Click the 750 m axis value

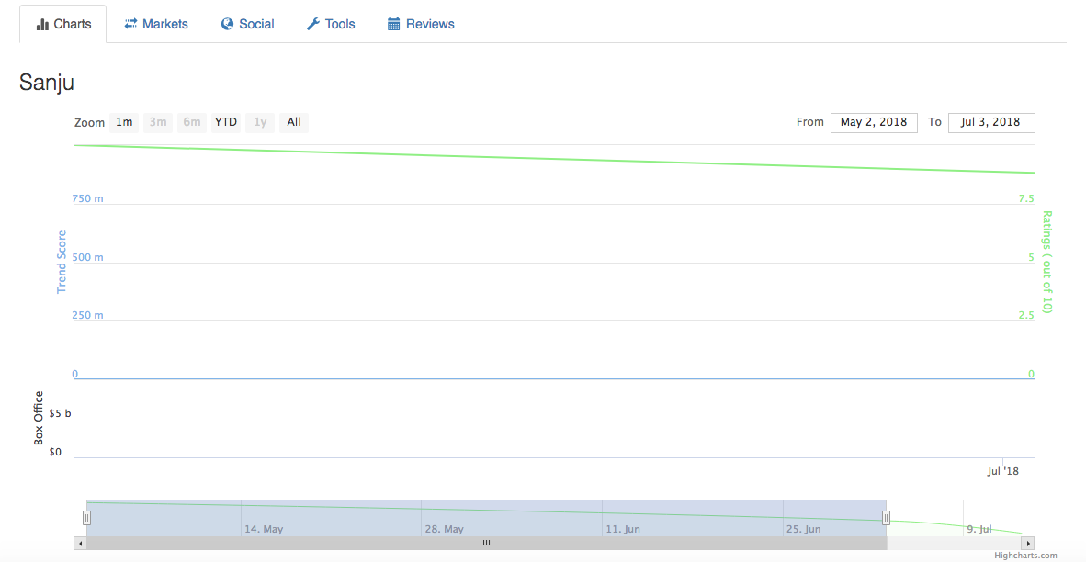pos(88,198)
